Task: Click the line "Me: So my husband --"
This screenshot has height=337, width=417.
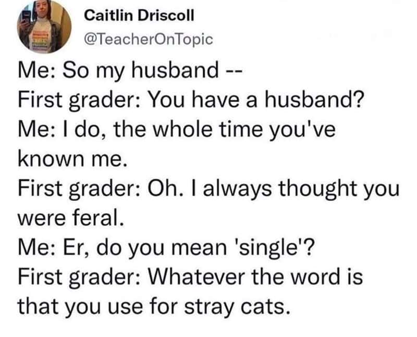Action: (x=128, y=70)
